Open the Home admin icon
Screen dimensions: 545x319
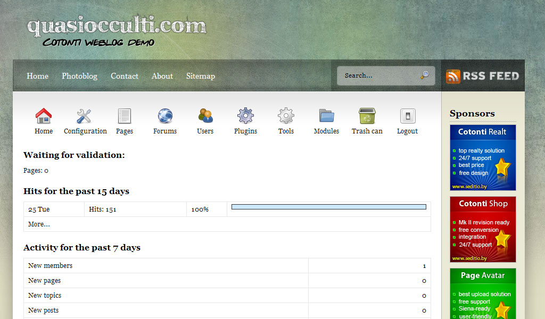click(44, 116)
